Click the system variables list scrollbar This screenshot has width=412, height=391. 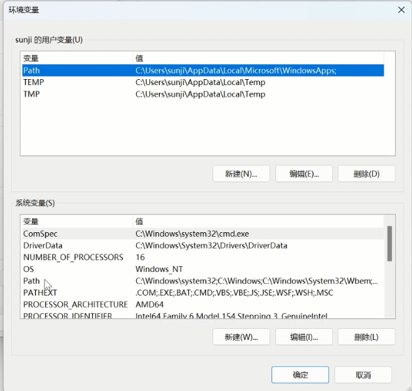point(390,243)
